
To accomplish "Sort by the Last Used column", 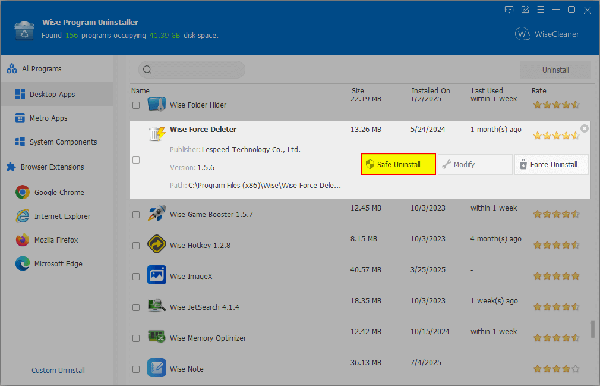I will 500,91.
